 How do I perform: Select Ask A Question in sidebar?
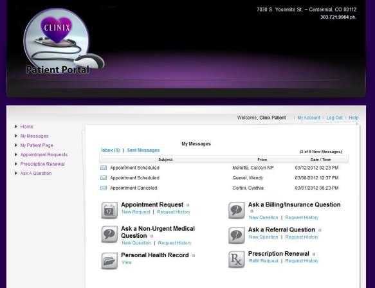(x=36, y=174)
